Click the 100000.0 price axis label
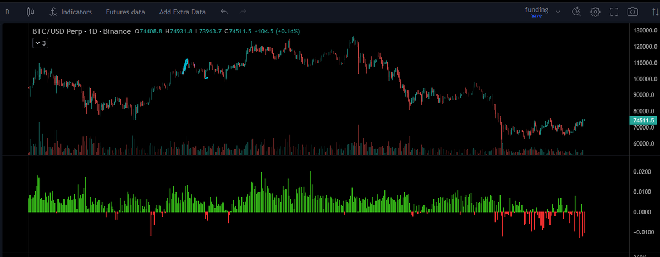The width and height of the screenshot is (660, 257). 645,79
